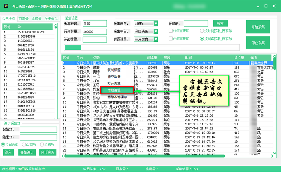Click the 结束ID input field
The width and height of the screenshot is (281, 172).
(x=39, y=137)
